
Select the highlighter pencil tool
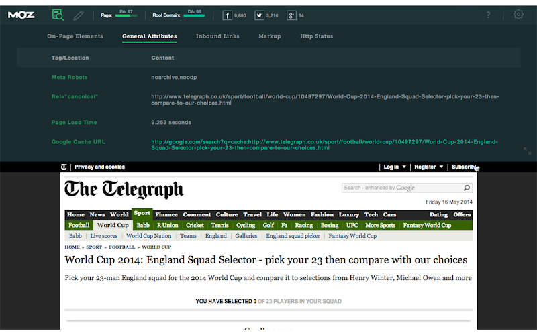click(x=79, y=15)
